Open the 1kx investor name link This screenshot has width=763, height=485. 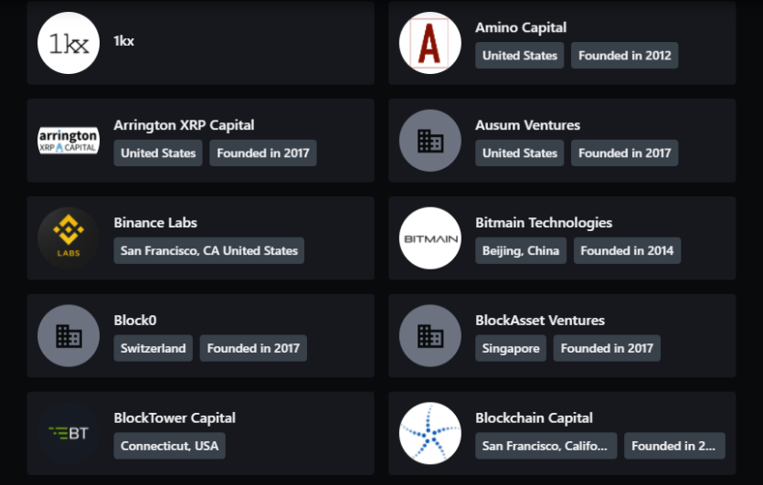pos(123,41)
